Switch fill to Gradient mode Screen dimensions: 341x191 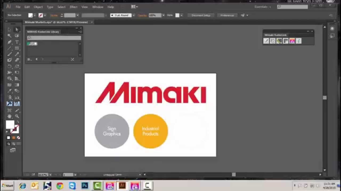click(13, 138)
